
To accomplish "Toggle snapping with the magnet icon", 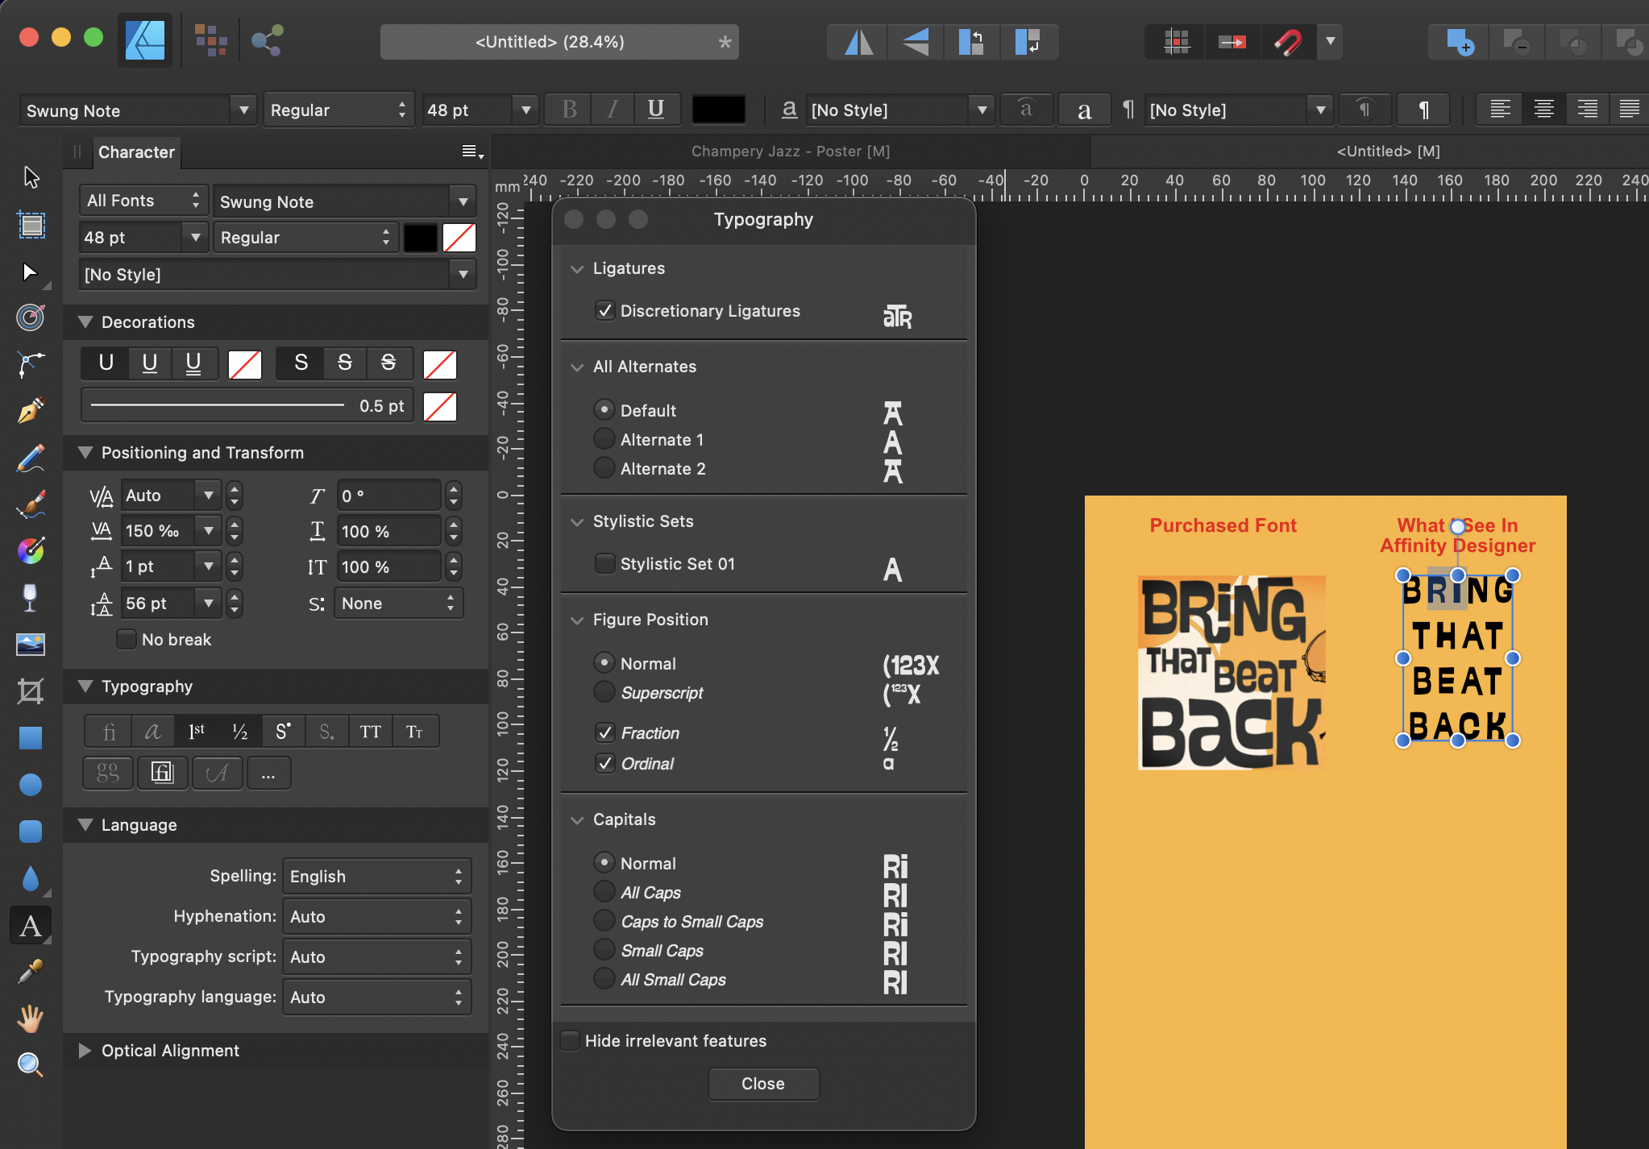I will (x=1287, y=41).
